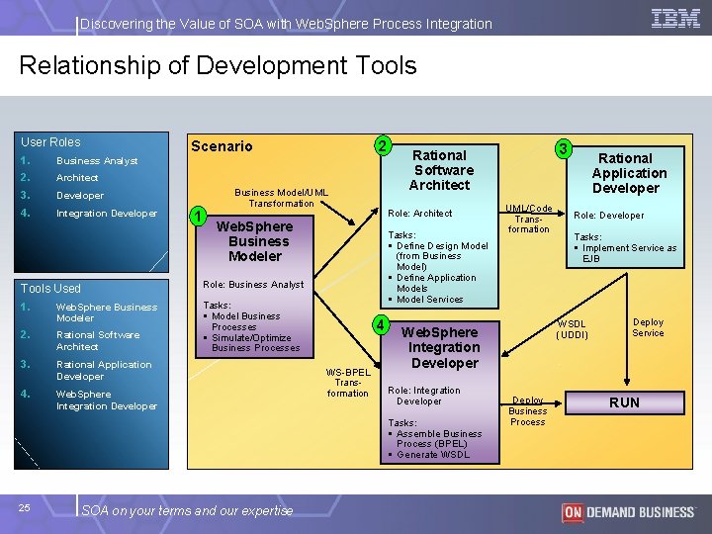Click the 'Generate WSDL' bullet

(x=428, y=455)
